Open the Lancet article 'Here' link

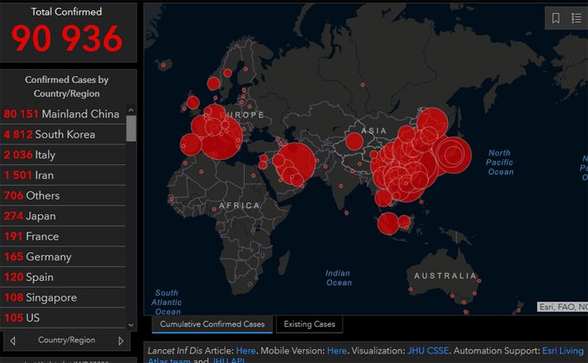point(246,351)
